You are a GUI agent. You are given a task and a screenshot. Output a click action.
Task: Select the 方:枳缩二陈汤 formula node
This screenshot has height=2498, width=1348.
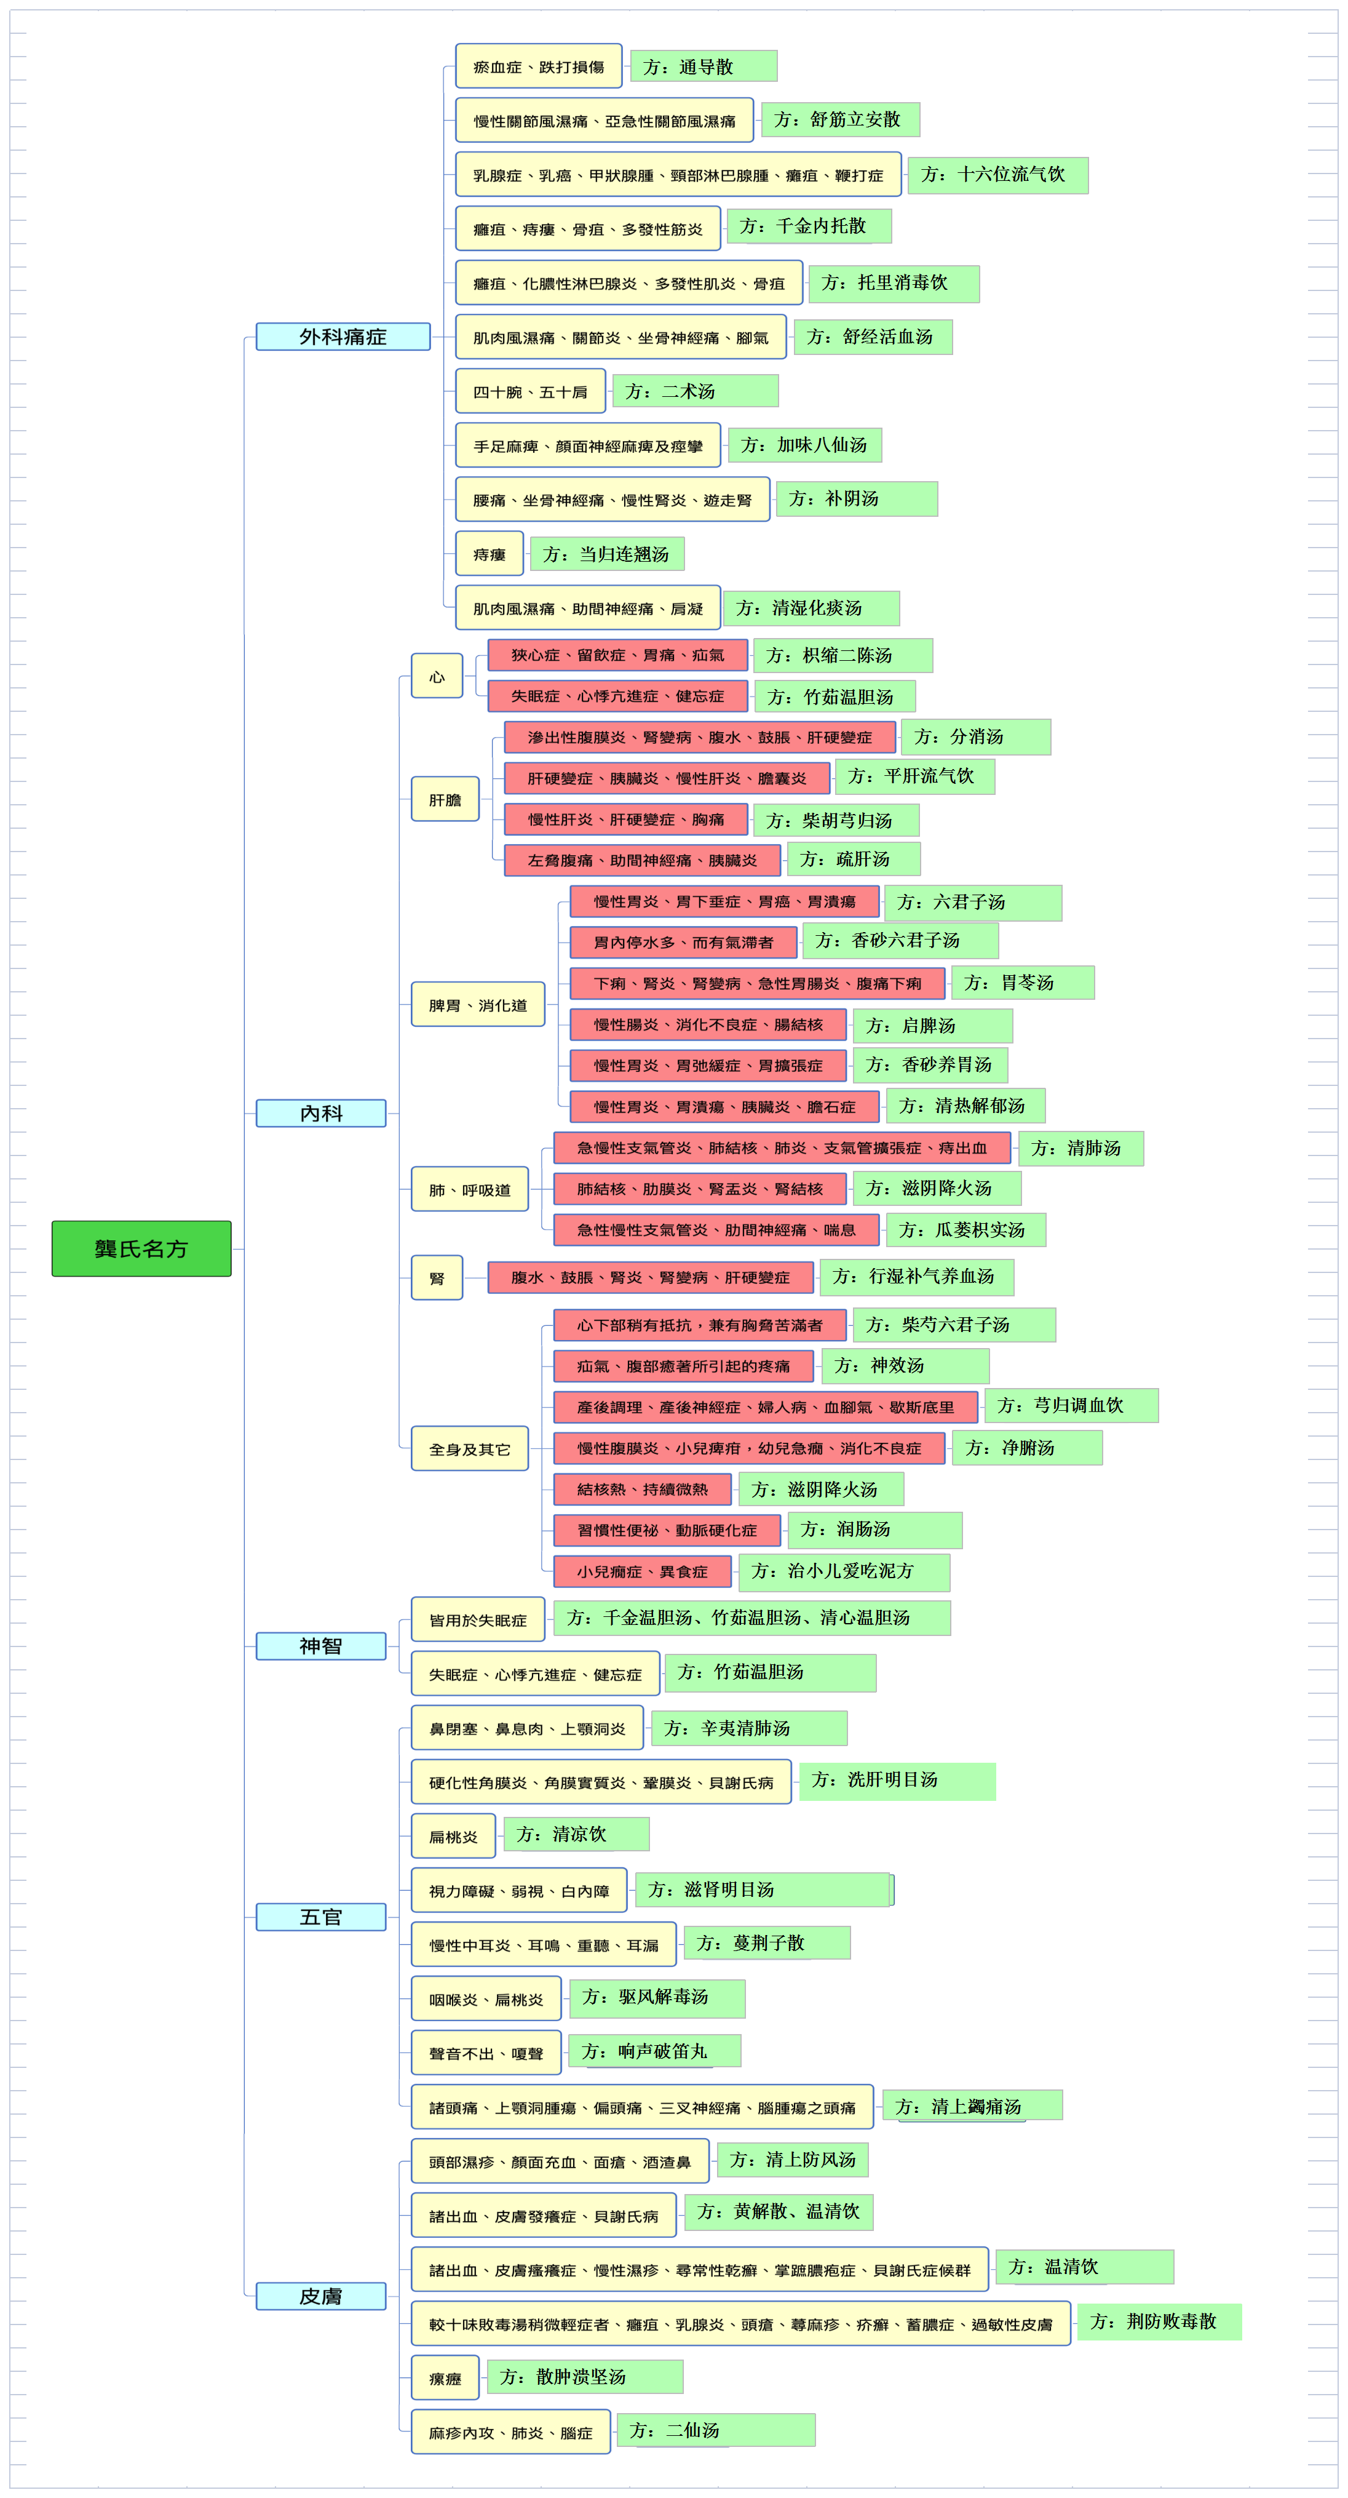click(x=843, y=655)
